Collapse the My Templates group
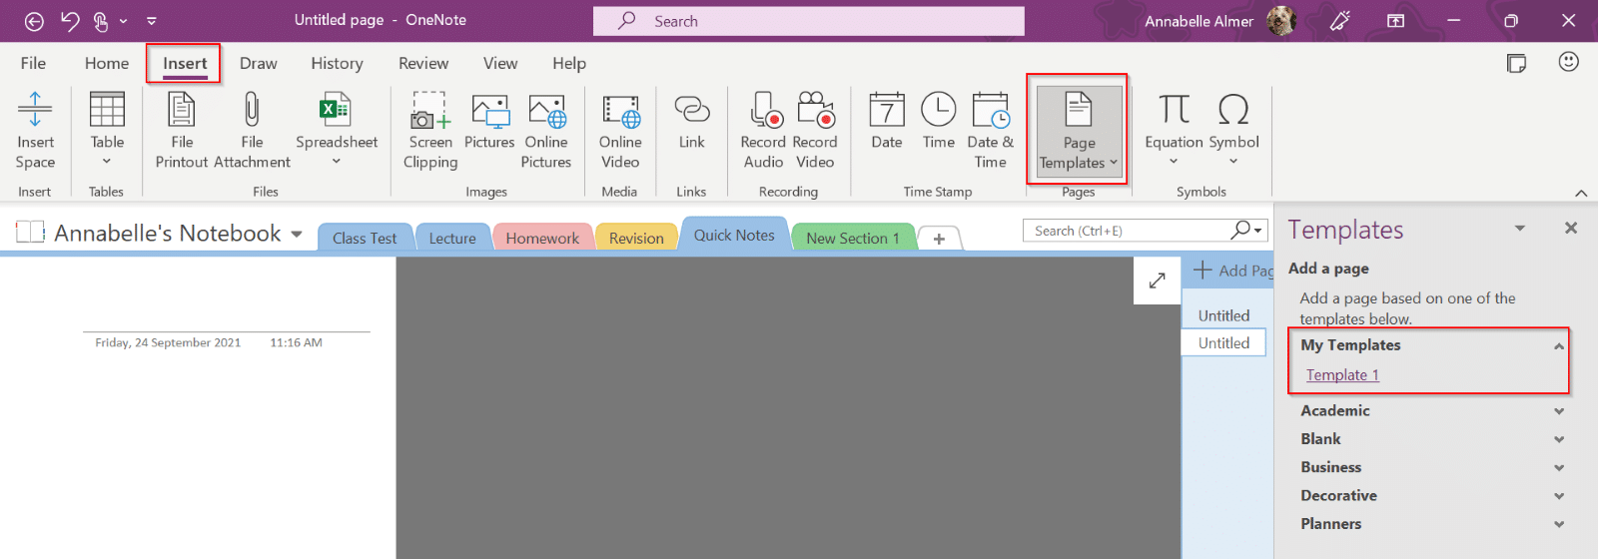 pos(1558,345)
